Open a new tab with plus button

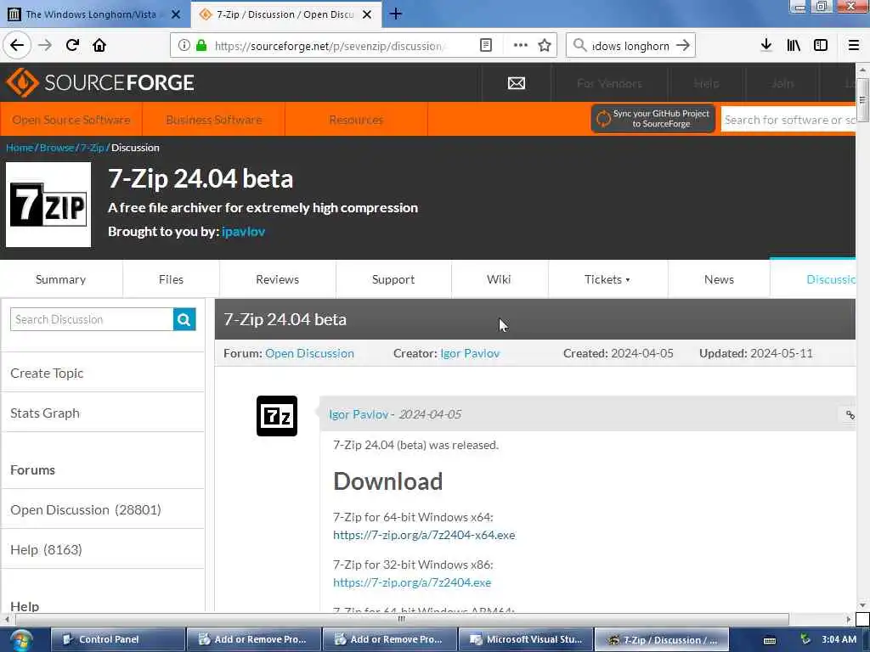point(396,14)
